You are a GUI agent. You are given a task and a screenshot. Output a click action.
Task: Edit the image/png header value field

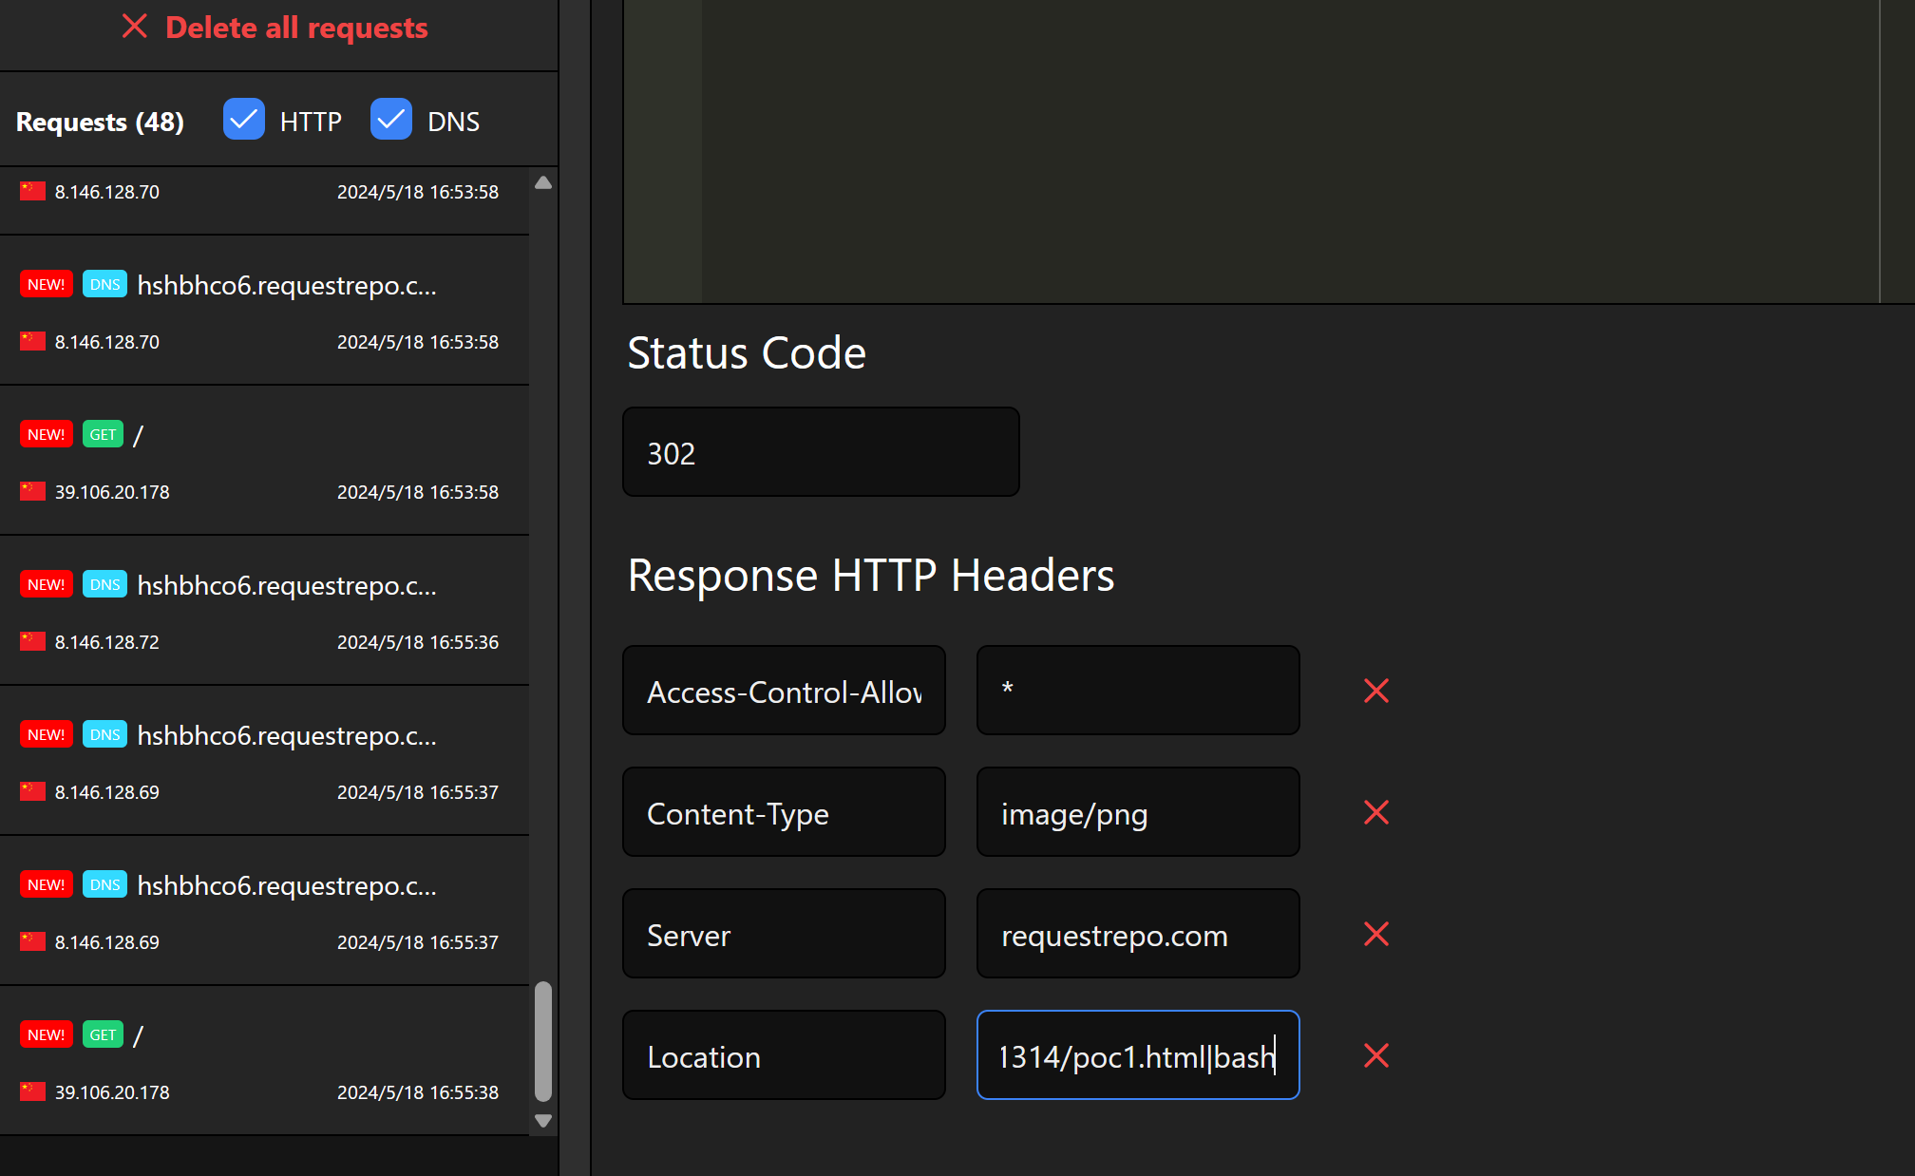pyautogui.click(x=1138, y=812)
